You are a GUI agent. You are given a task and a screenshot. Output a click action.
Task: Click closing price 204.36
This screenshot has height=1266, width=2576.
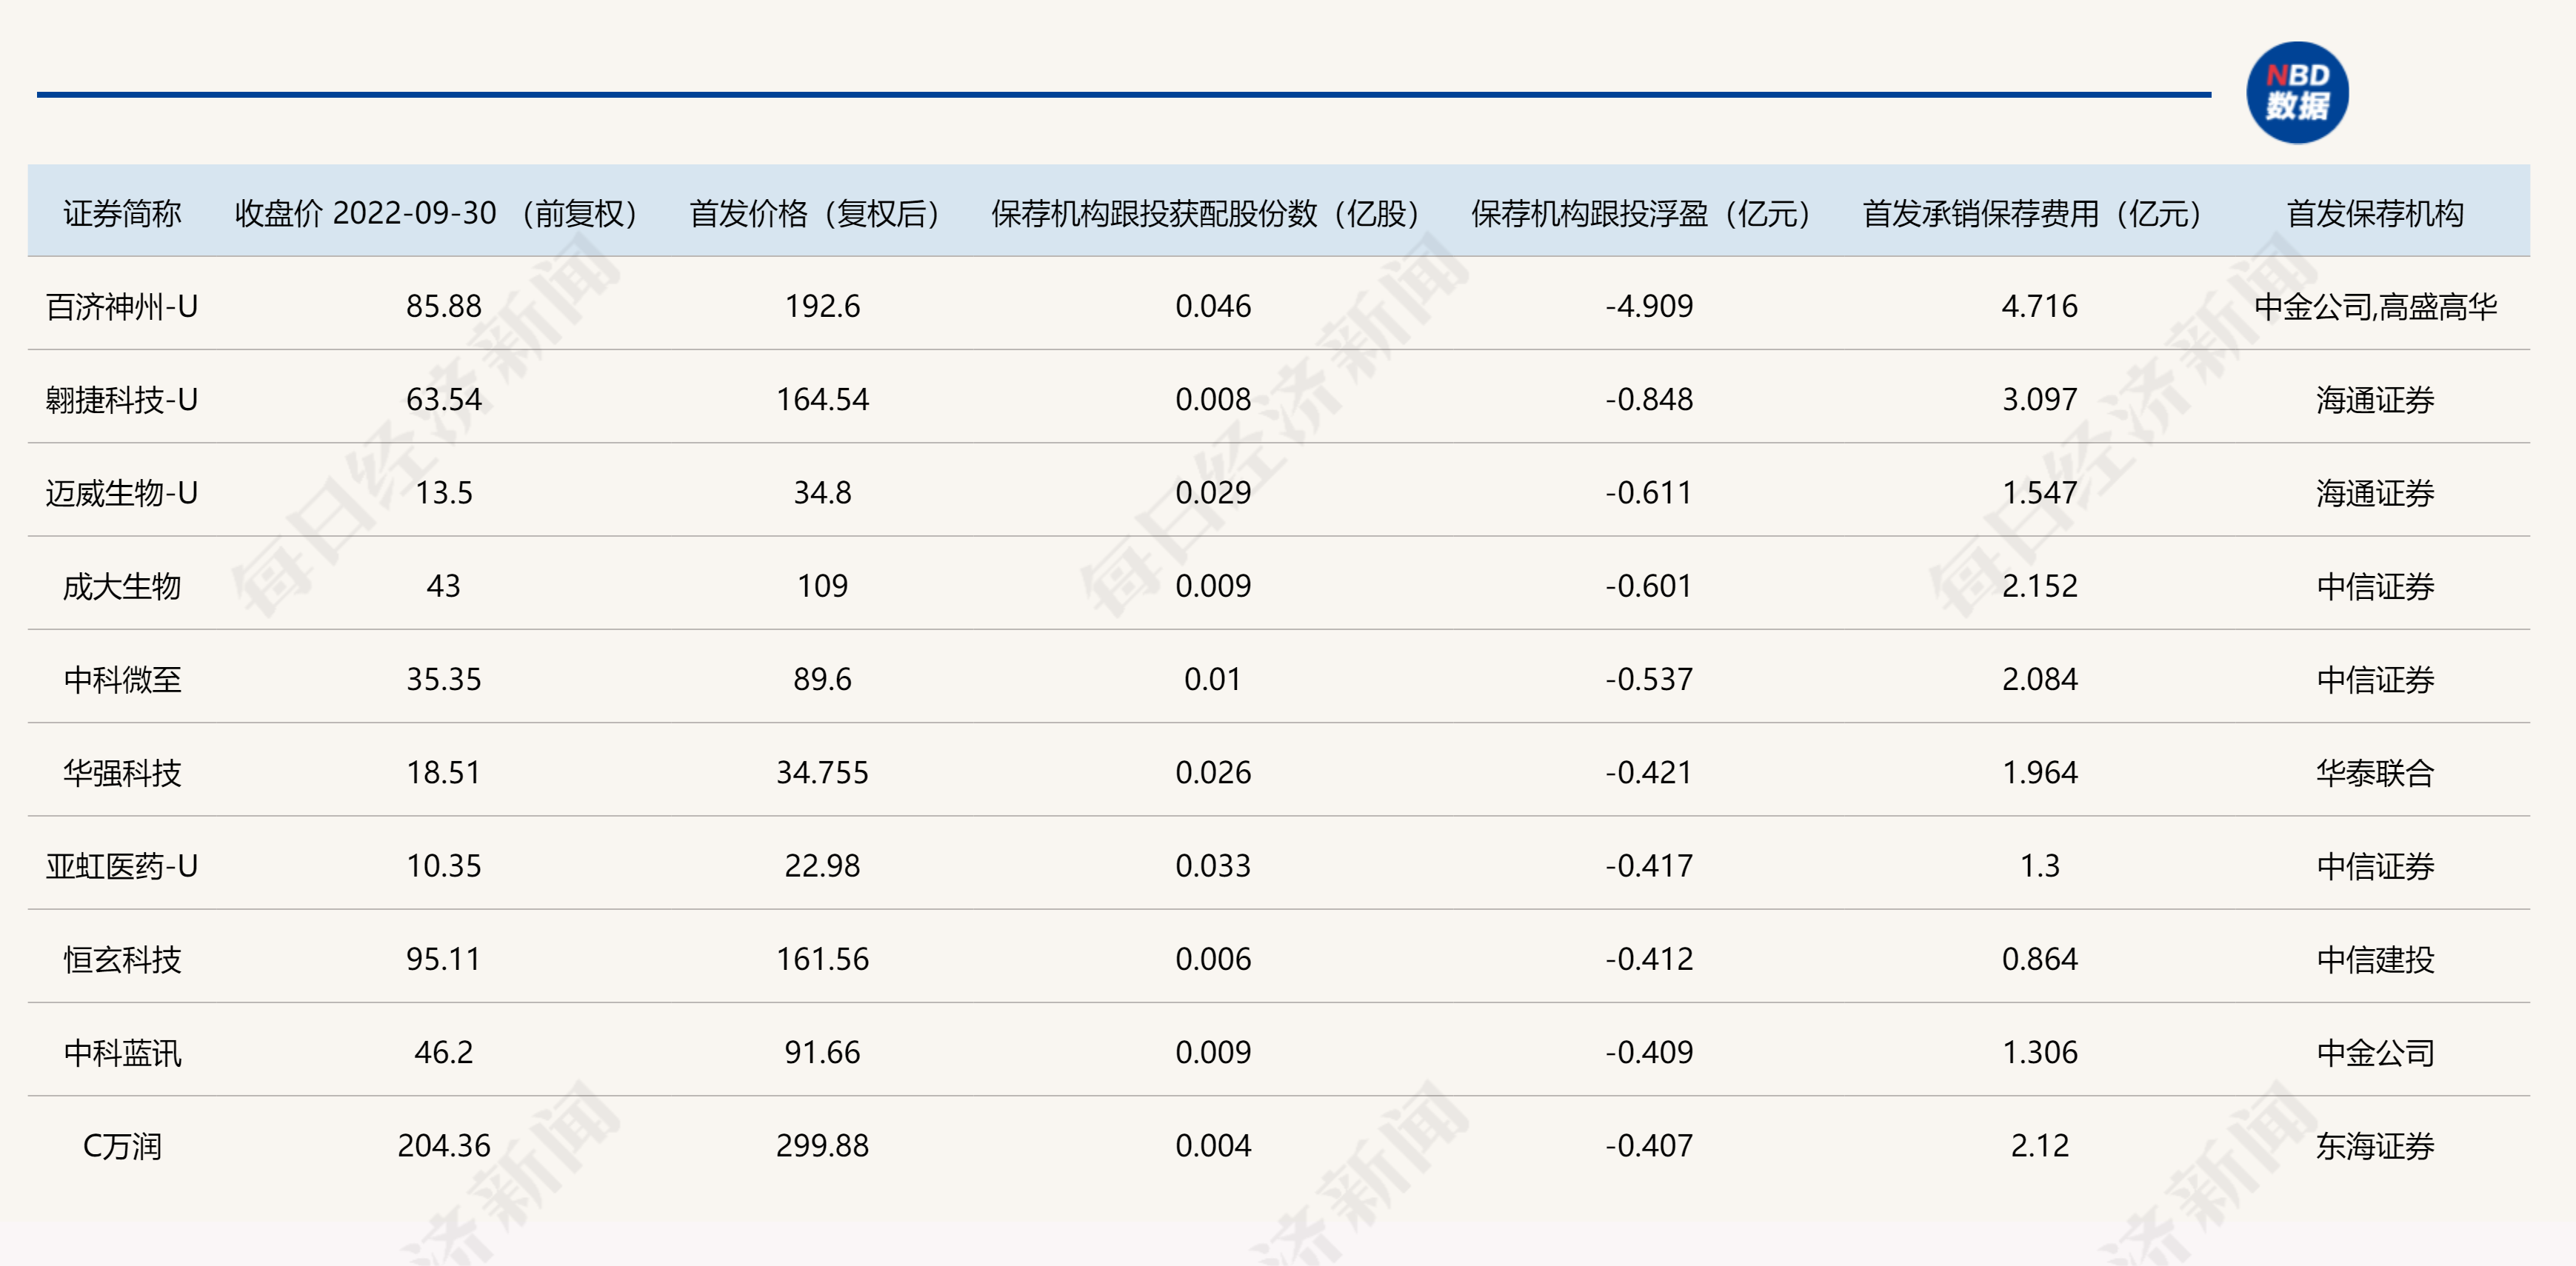[x=443, y=1145]
